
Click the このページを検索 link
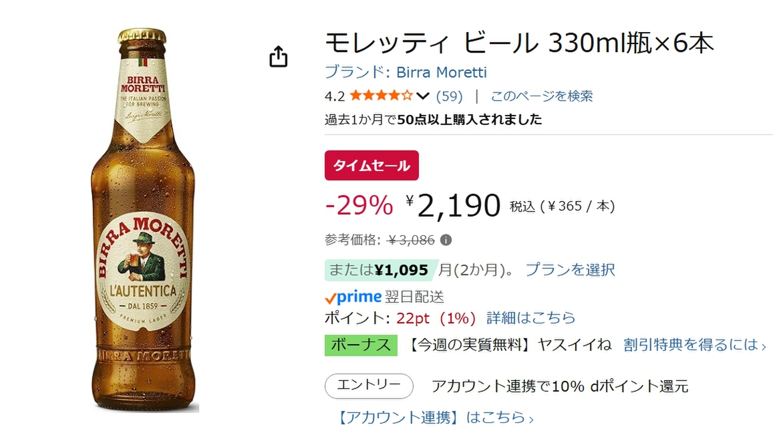tap(542, 96)
